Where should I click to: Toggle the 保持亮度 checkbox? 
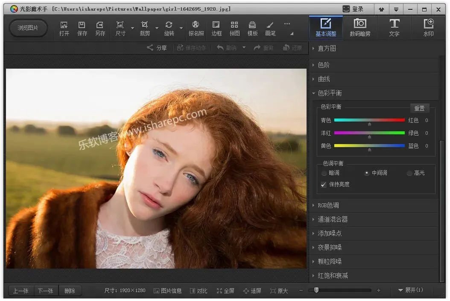[324, 184]
